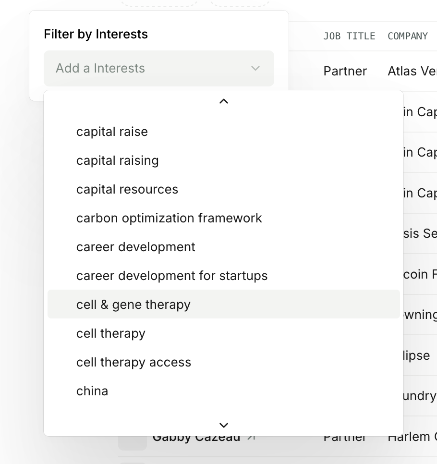
Task: Click the COMPANY column header
Action: pos(407,36)
